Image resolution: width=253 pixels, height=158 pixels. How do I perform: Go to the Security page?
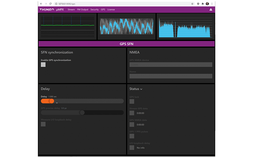pyautogui.click(x=95, y=9)
